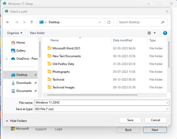This screenshot has width=177, height=139.
Task: Select the New Text Documents folder
Action: pos(64,56)
